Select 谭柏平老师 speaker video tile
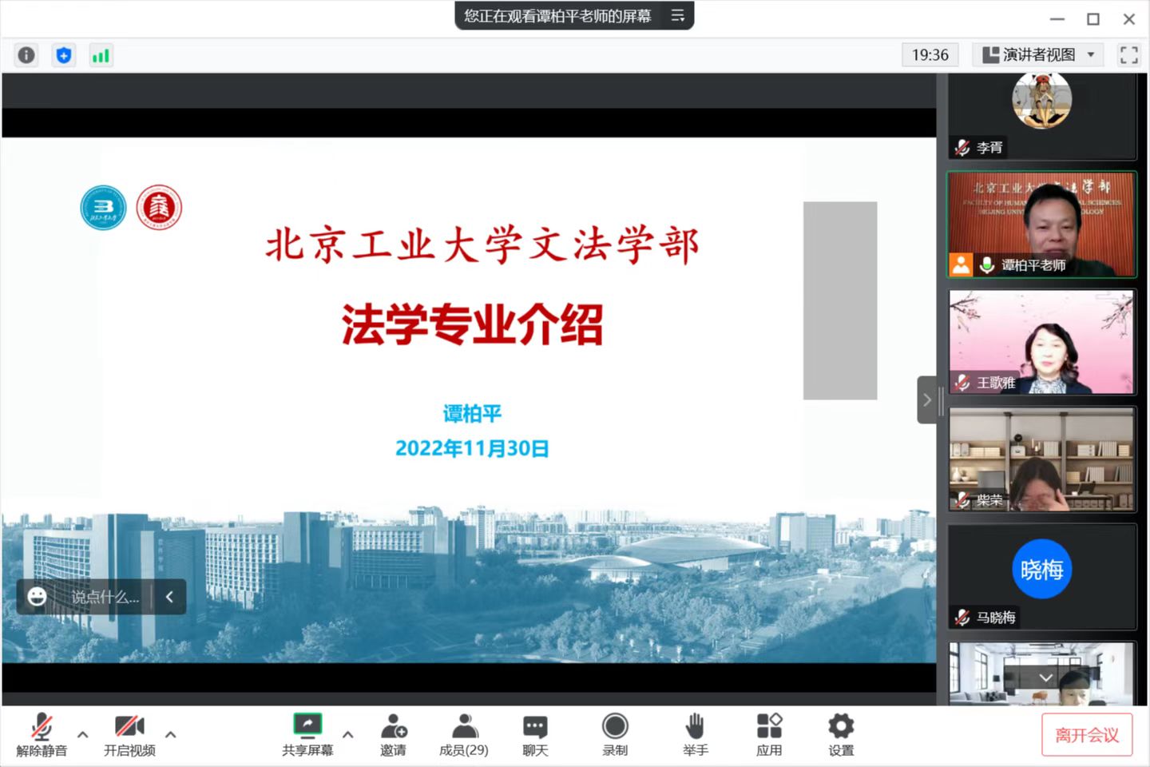The height and width of the screenshot is (767, 1150). pos(1041,225)
